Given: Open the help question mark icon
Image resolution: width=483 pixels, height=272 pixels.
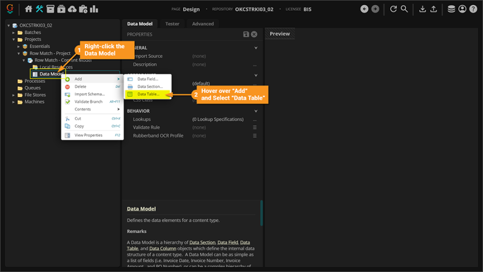Looking at the screenshot, I should (x=473, y=9).
